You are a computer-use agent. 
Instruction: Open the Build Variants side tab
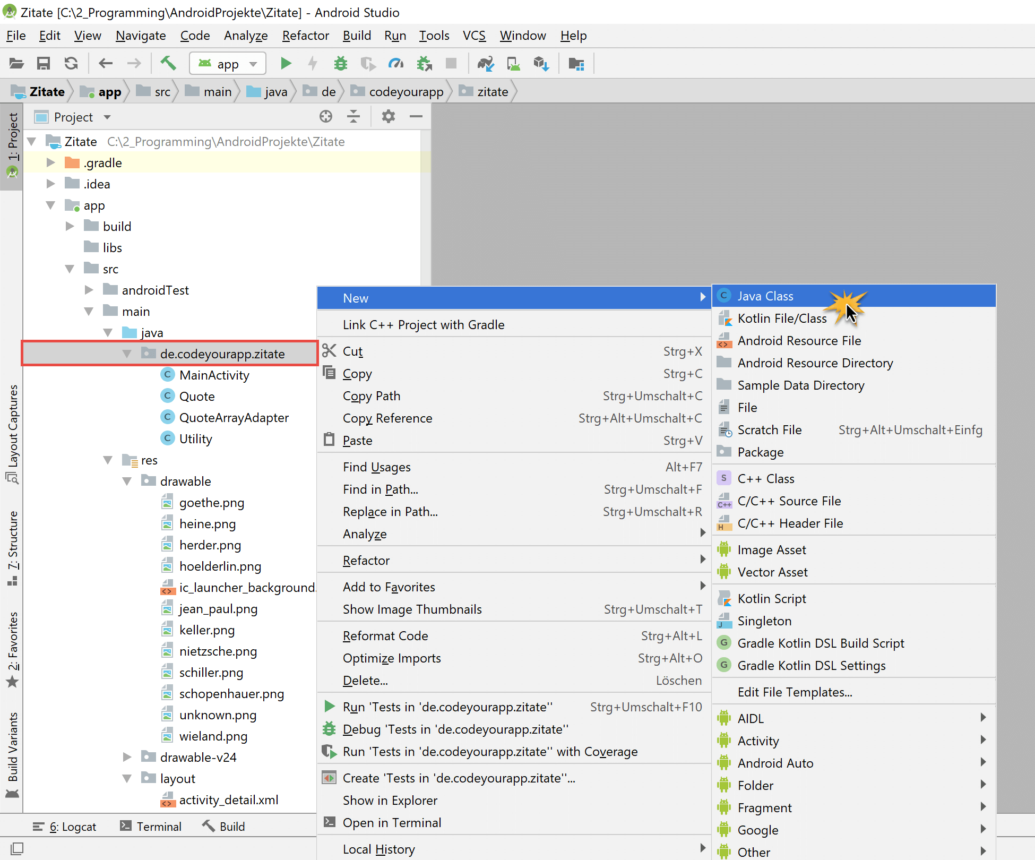[x=12, y=755]
